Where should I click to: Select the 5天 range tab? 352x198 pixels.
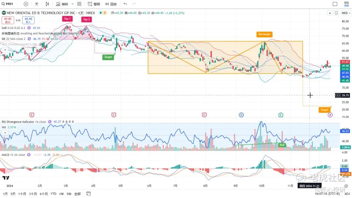[x=13, y=194]
